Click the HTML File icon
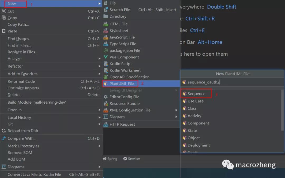 106,24
